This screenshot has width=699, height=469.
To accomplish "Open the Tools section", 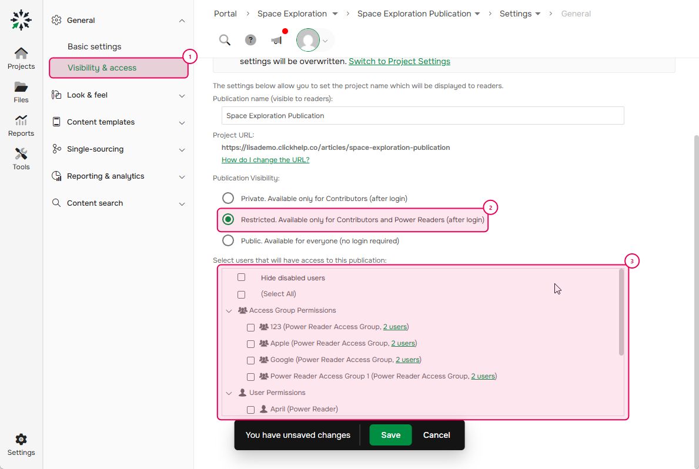I will (21, 159).
